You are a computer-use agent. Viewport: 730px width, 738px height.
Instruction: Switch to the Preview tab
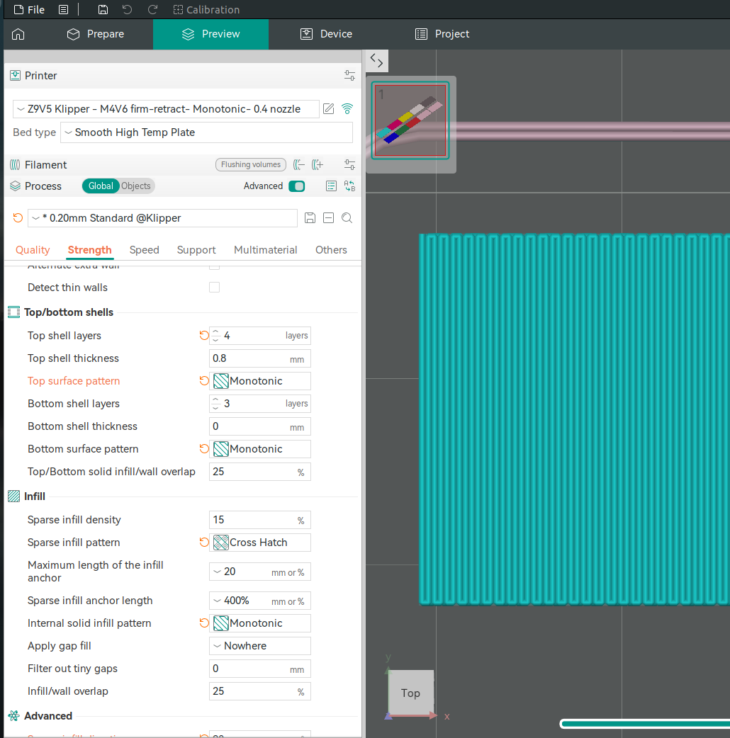coord(211,34)
